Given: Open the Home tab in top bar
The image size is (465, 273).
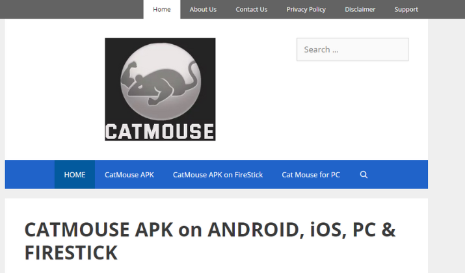Looking at the screenshot, I should point(162,9).
